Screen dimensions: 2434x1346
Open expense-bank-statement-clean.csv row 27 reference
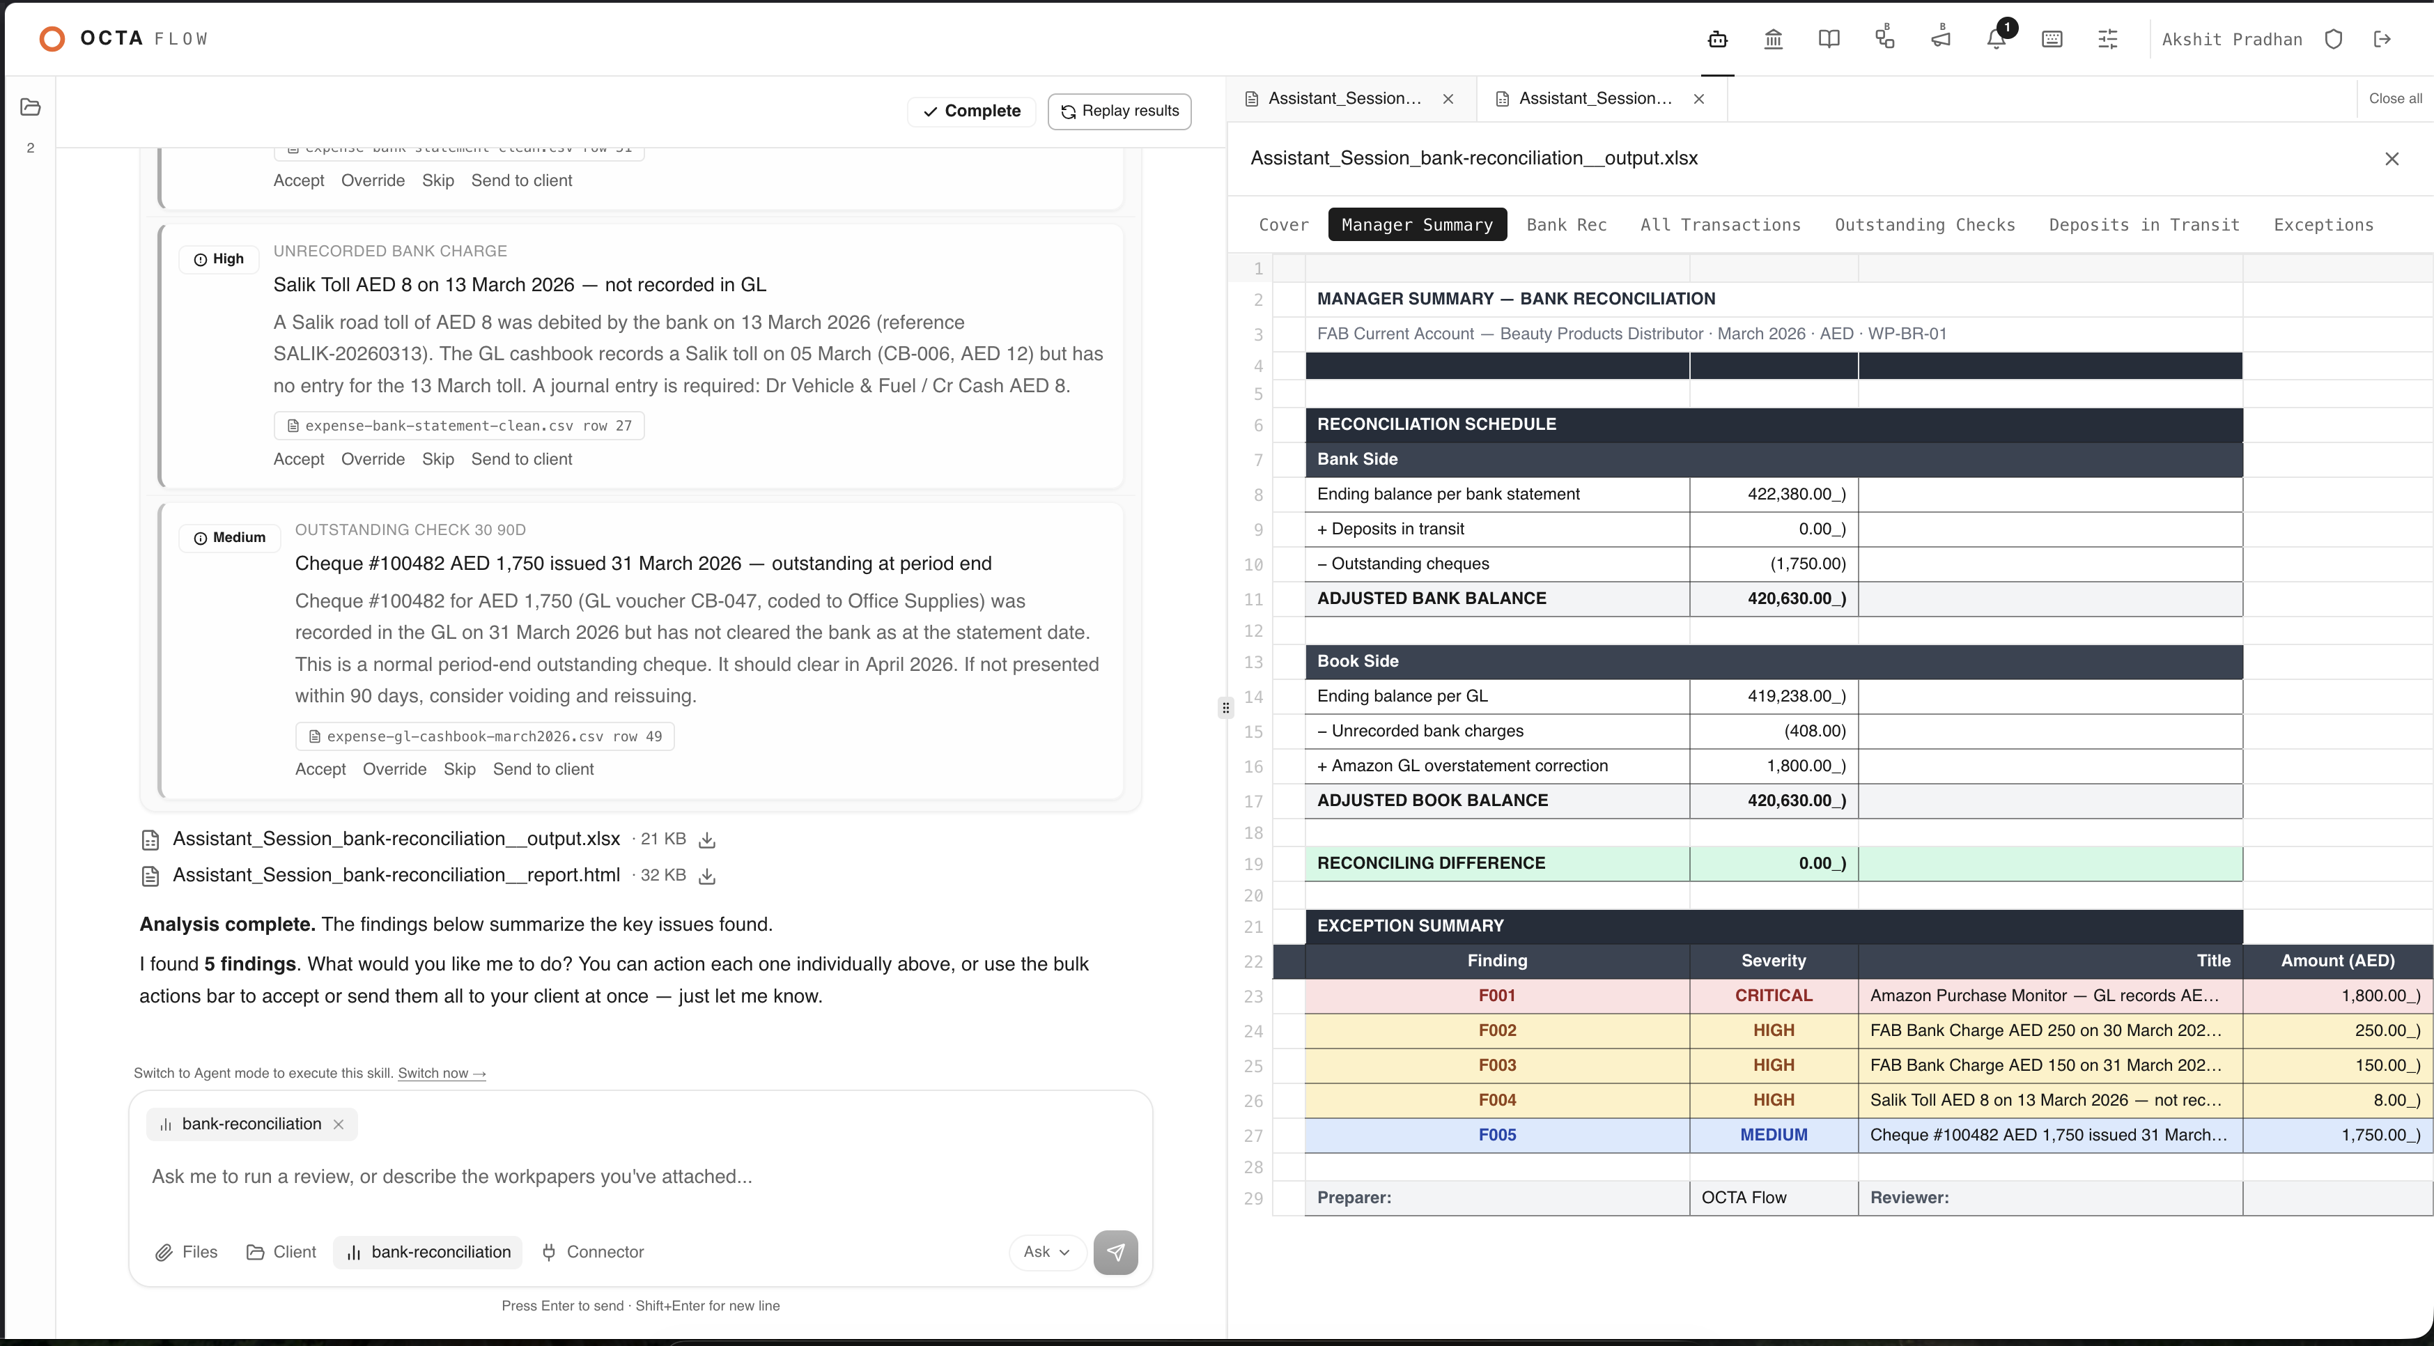(459, 426)
